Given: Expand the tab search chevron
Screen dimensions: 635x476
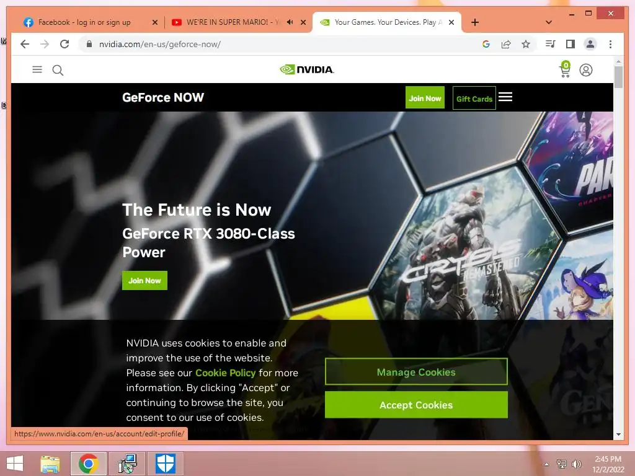Looking at the screenshot, I should [549, 22].
